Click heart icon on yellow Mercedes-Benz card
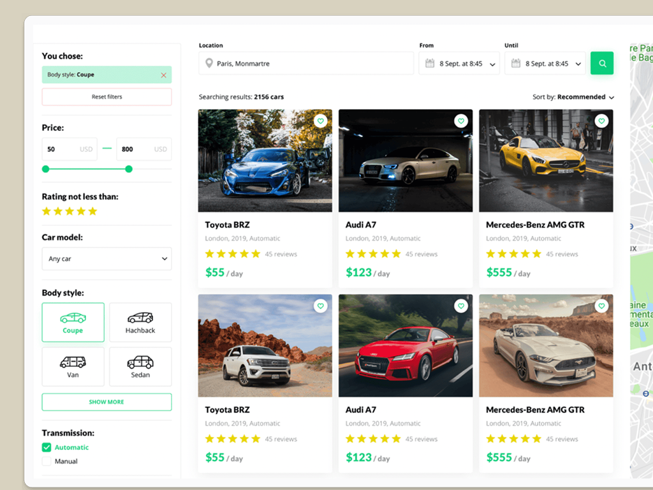Image resolution: width=653 pixels, height=490 pixels. pyautogui.click(x=601, y=121)
